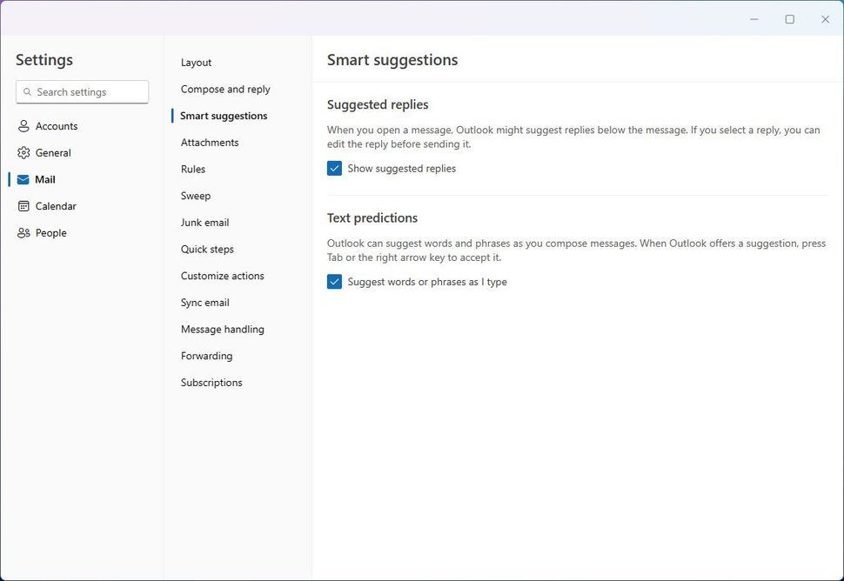Select Quick steps

click(x=207, y=249)
